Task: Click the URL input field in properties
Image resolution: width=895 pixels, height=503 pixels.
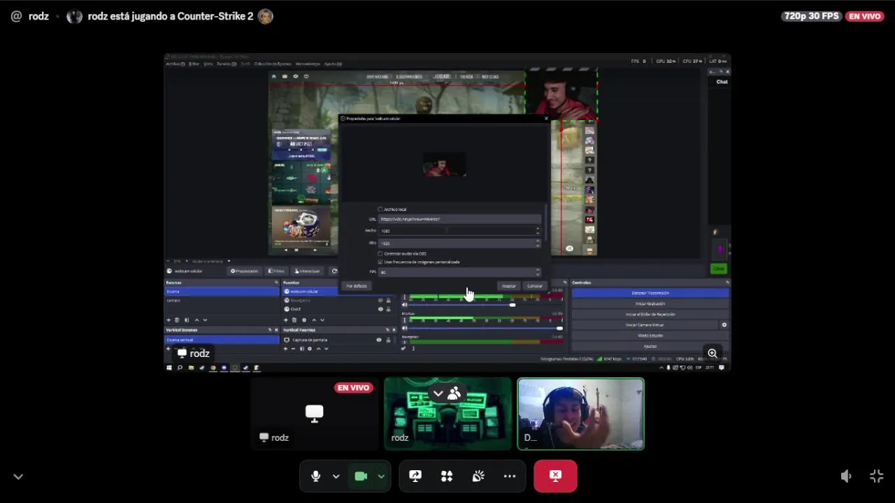Action: 459,219
